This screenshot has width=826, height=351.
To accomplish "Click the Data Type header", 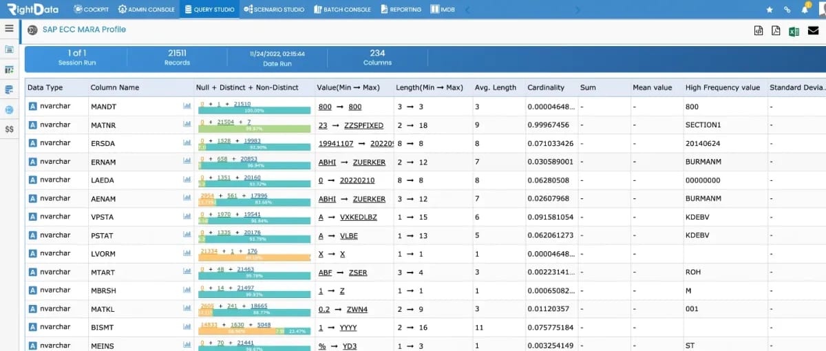I will pyautogui.click(x=45, y=87).
